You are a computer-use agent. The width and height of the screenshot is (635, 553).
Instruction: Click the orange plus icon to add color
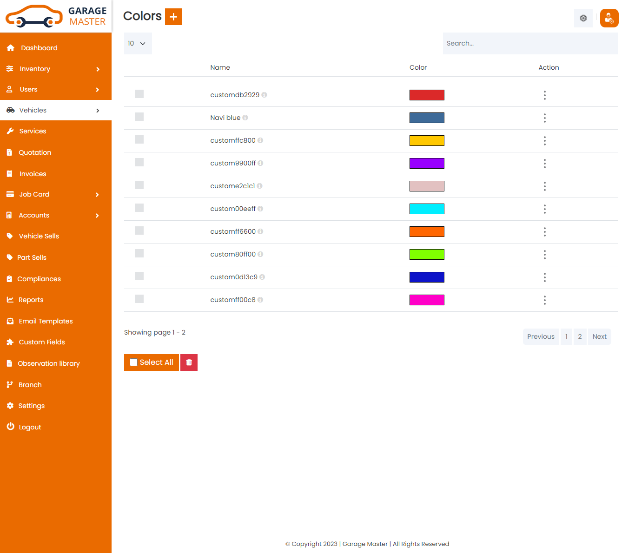click(x=173, y=17)
